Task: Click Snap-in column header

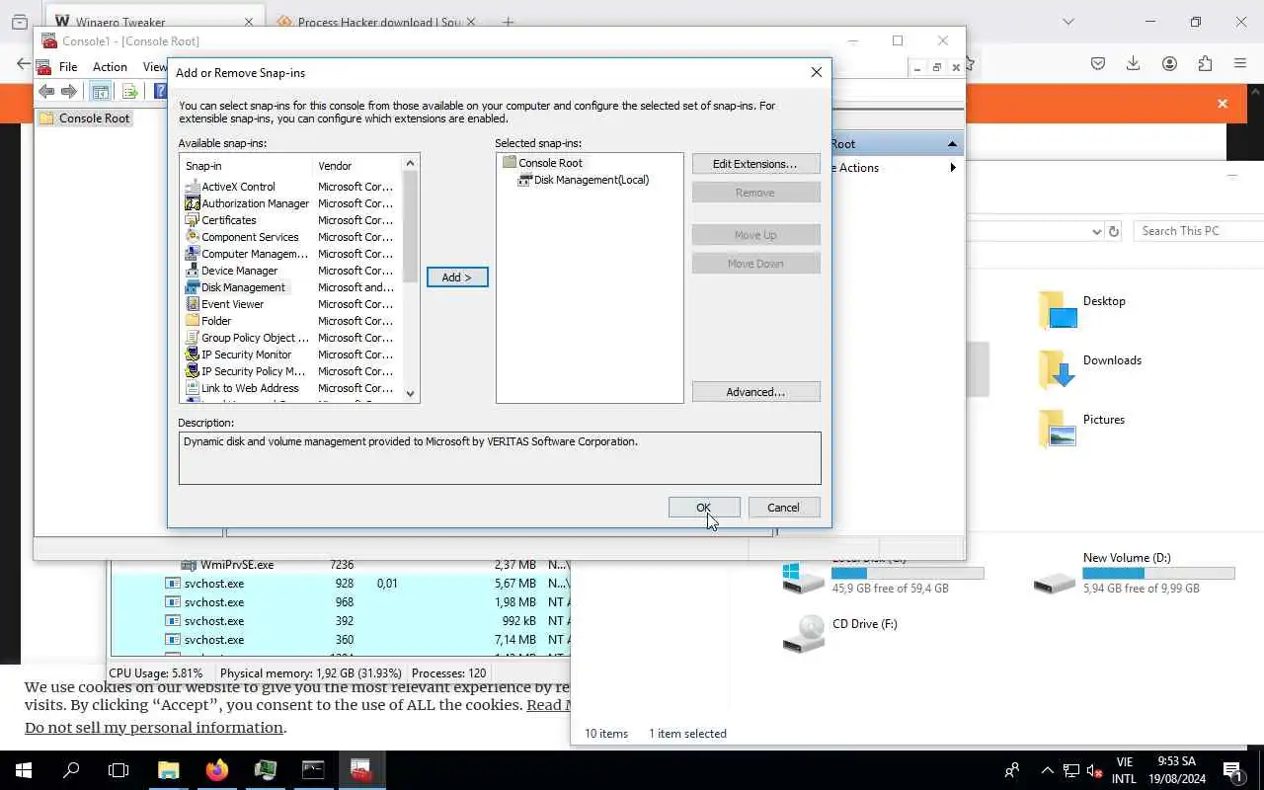Action: click(247, 166)
